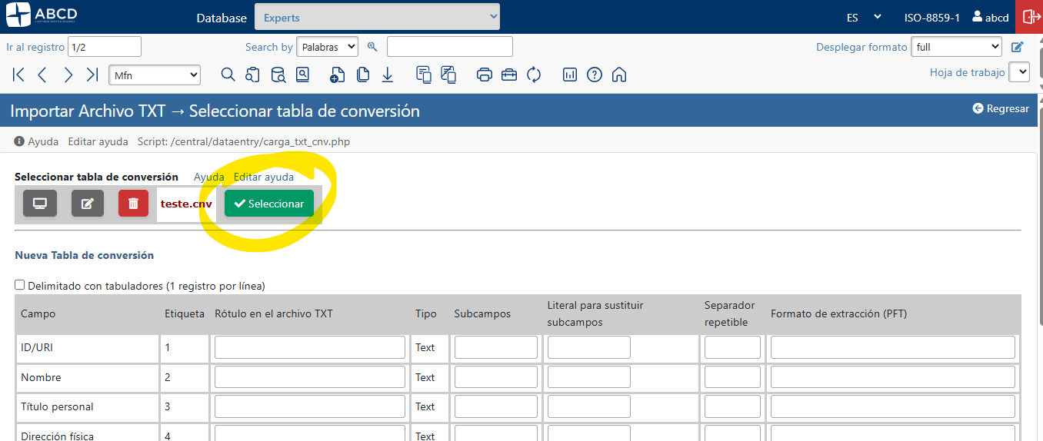Click the magnifier search icon in toolbar
This screenshot has width=1043, height=441.
click(228, 75)
